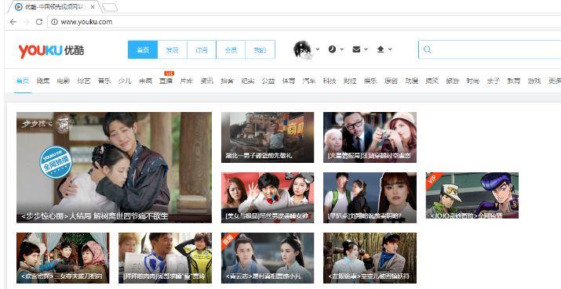Screen dimensions: 561x289
Task: Open 汽车 channel in navigation bar
Action: 309,81
